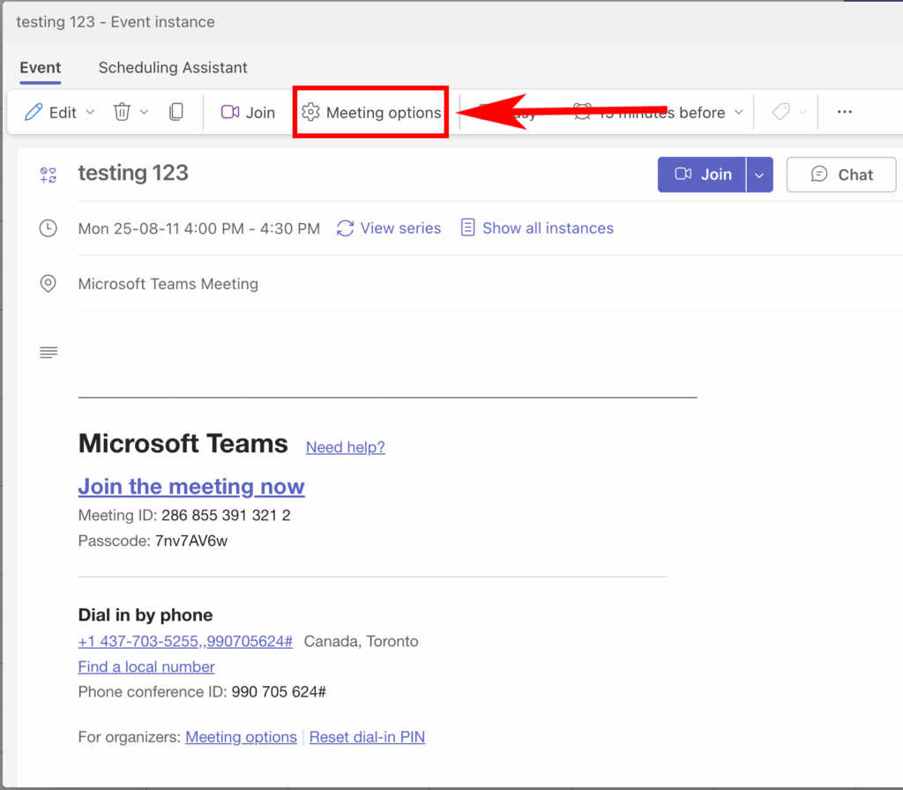
Task: Expand the dropdown arrow on the purple Join button
Action: click(x=759, y=175)
